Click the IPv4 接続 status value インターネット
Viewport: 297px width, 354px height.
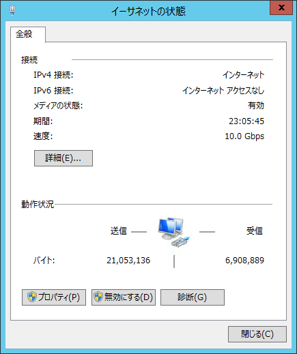(x=243, y=75)
